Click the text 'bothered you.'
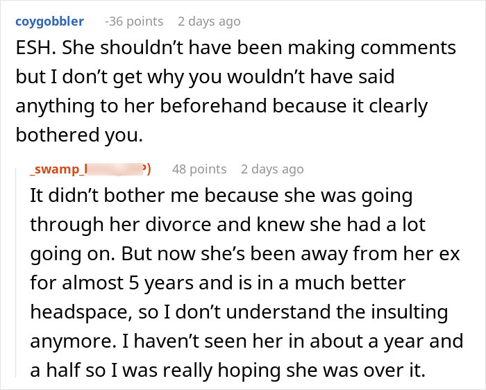 click(79, 135)
